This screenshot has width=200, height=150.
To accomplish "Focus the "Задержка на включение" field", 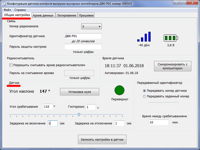I will [x=52, y=123].
